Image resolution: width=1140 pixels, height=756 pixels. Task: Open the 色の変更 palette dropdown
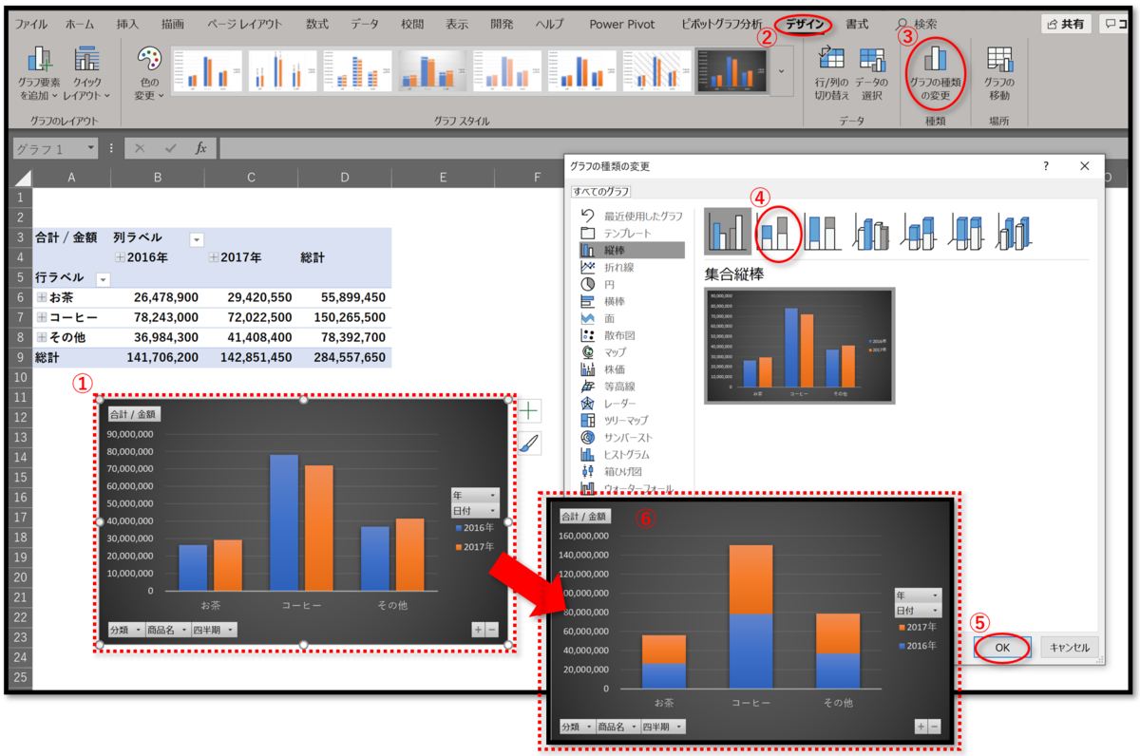[x=149, y=74]
